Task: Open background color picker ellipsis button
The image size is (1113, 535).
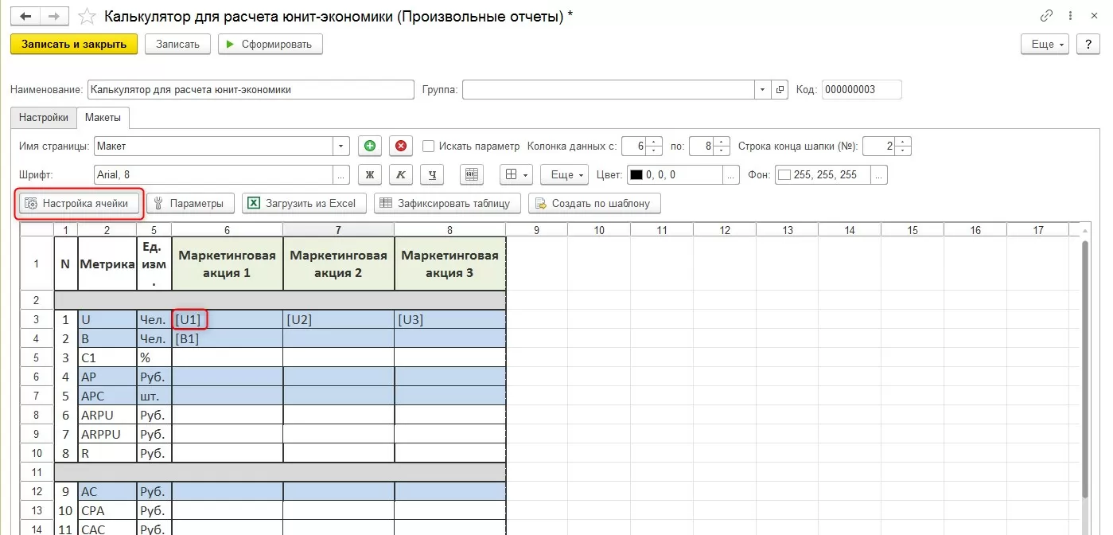Action: 879,174
